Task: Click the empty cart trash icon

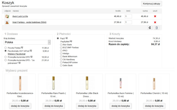Action: [157, 28]
